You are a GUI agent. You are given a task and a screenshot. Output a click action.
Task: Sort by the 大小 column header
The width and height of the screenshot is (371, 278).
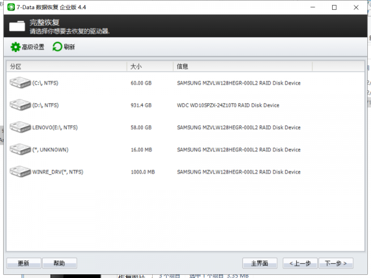pyautogui.click(x=150, y=67)
